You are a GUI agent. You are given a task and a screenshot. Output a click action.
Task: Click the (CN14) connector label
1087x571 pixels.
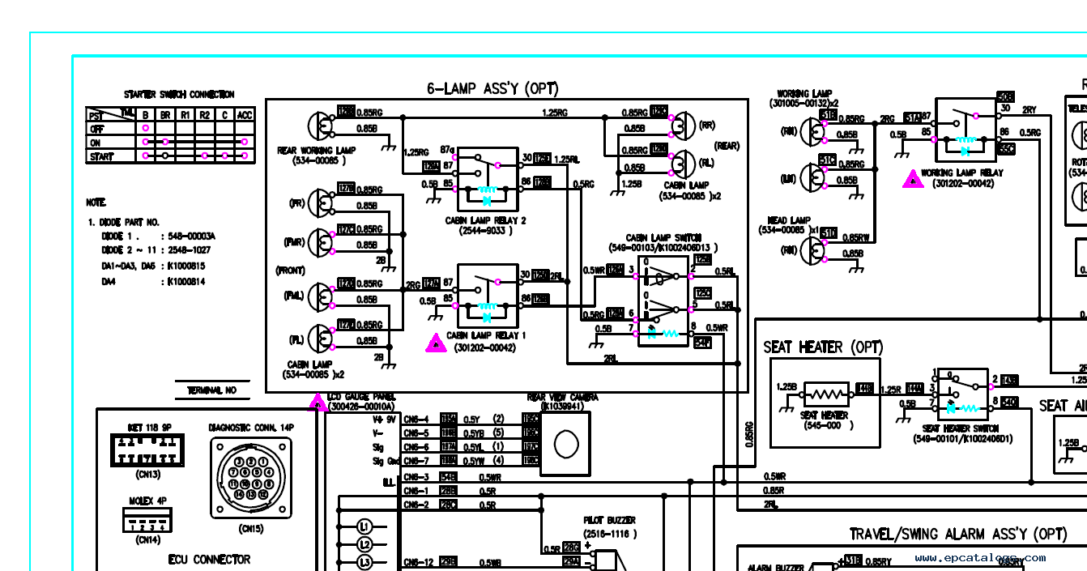point(147,539)
